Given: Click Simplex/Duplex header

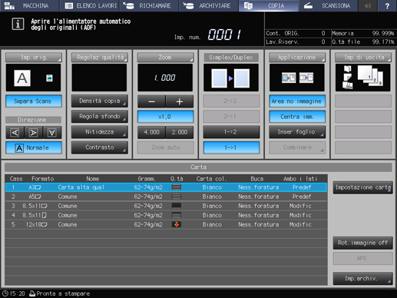Looking at the screenshot, I should (x=231, y=58).
